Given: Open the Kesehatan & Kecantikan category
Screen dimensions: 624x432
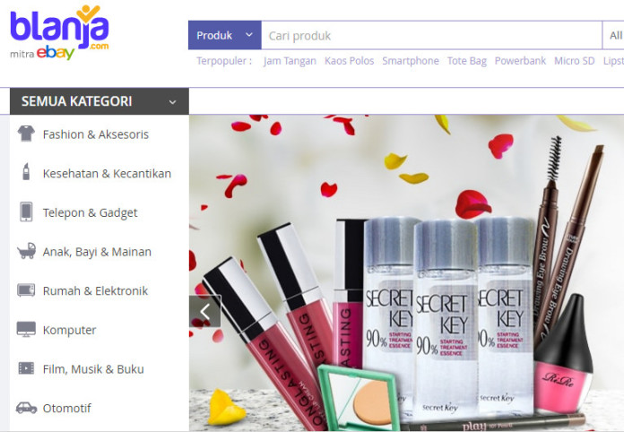Looking at the screenshot, I should pyautogui.click(x=107, y=174).
